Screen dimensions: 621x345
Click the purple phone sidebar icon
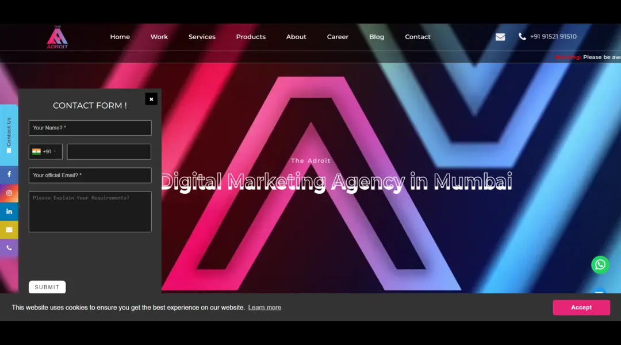click(x=9, y=248)
